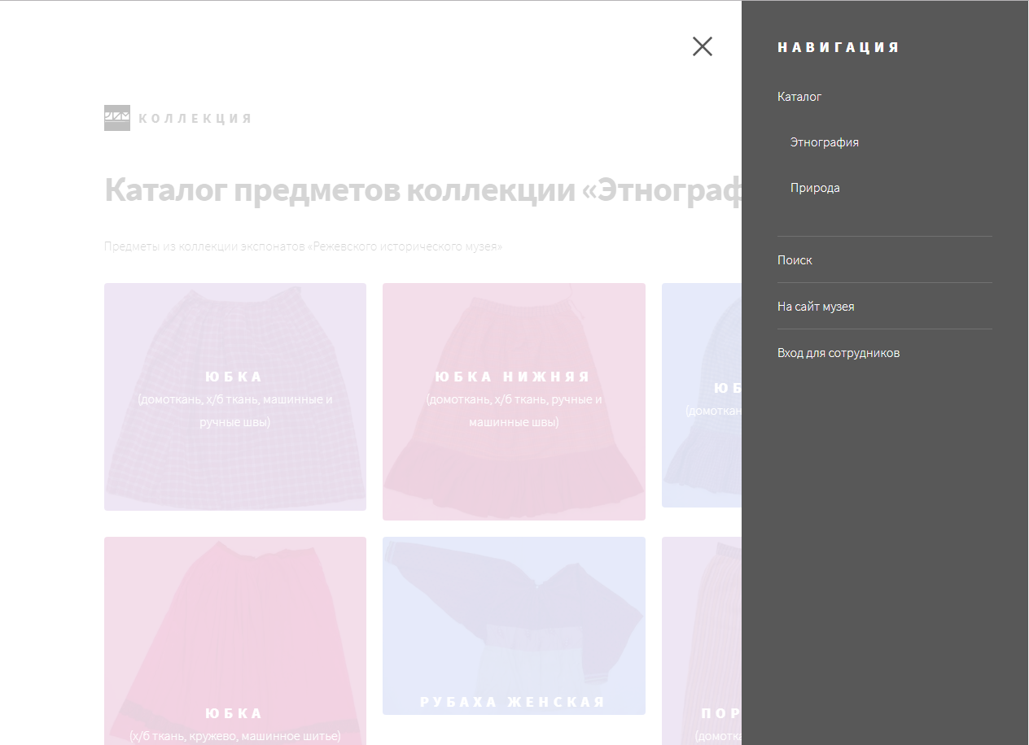
Task: Go to На сайт музея link
Action: (816, 307)
